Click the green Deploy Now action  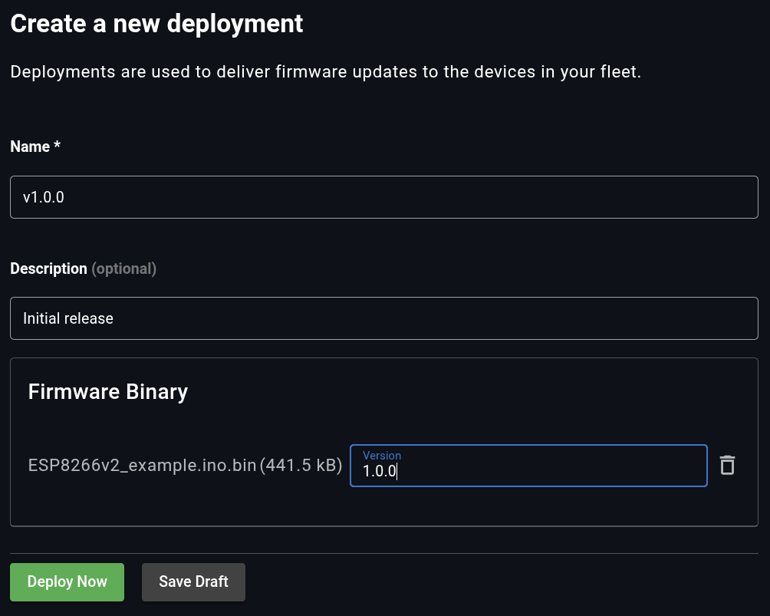[x=67, y=581]
